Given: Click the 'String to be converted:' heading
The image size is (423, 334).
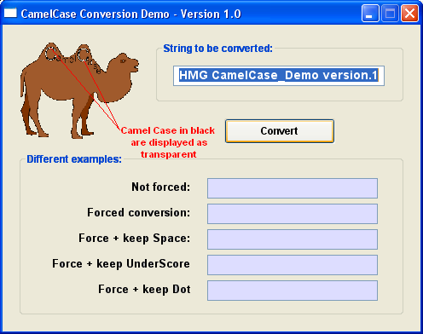Looking at the screenshot, I should click(217, 49).
